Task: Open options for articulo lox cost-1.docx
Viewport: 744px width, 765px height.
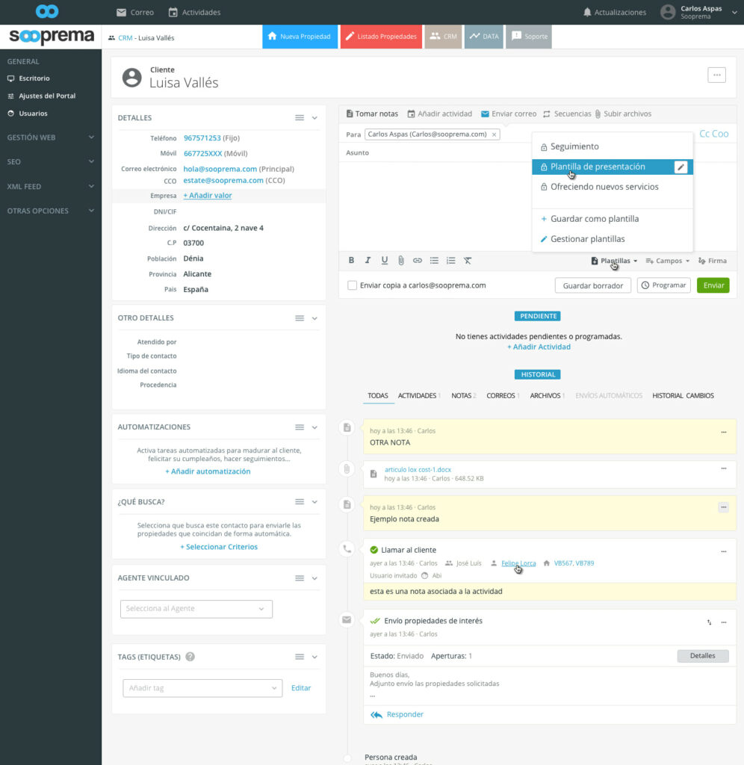Action: tap(724, 468)
